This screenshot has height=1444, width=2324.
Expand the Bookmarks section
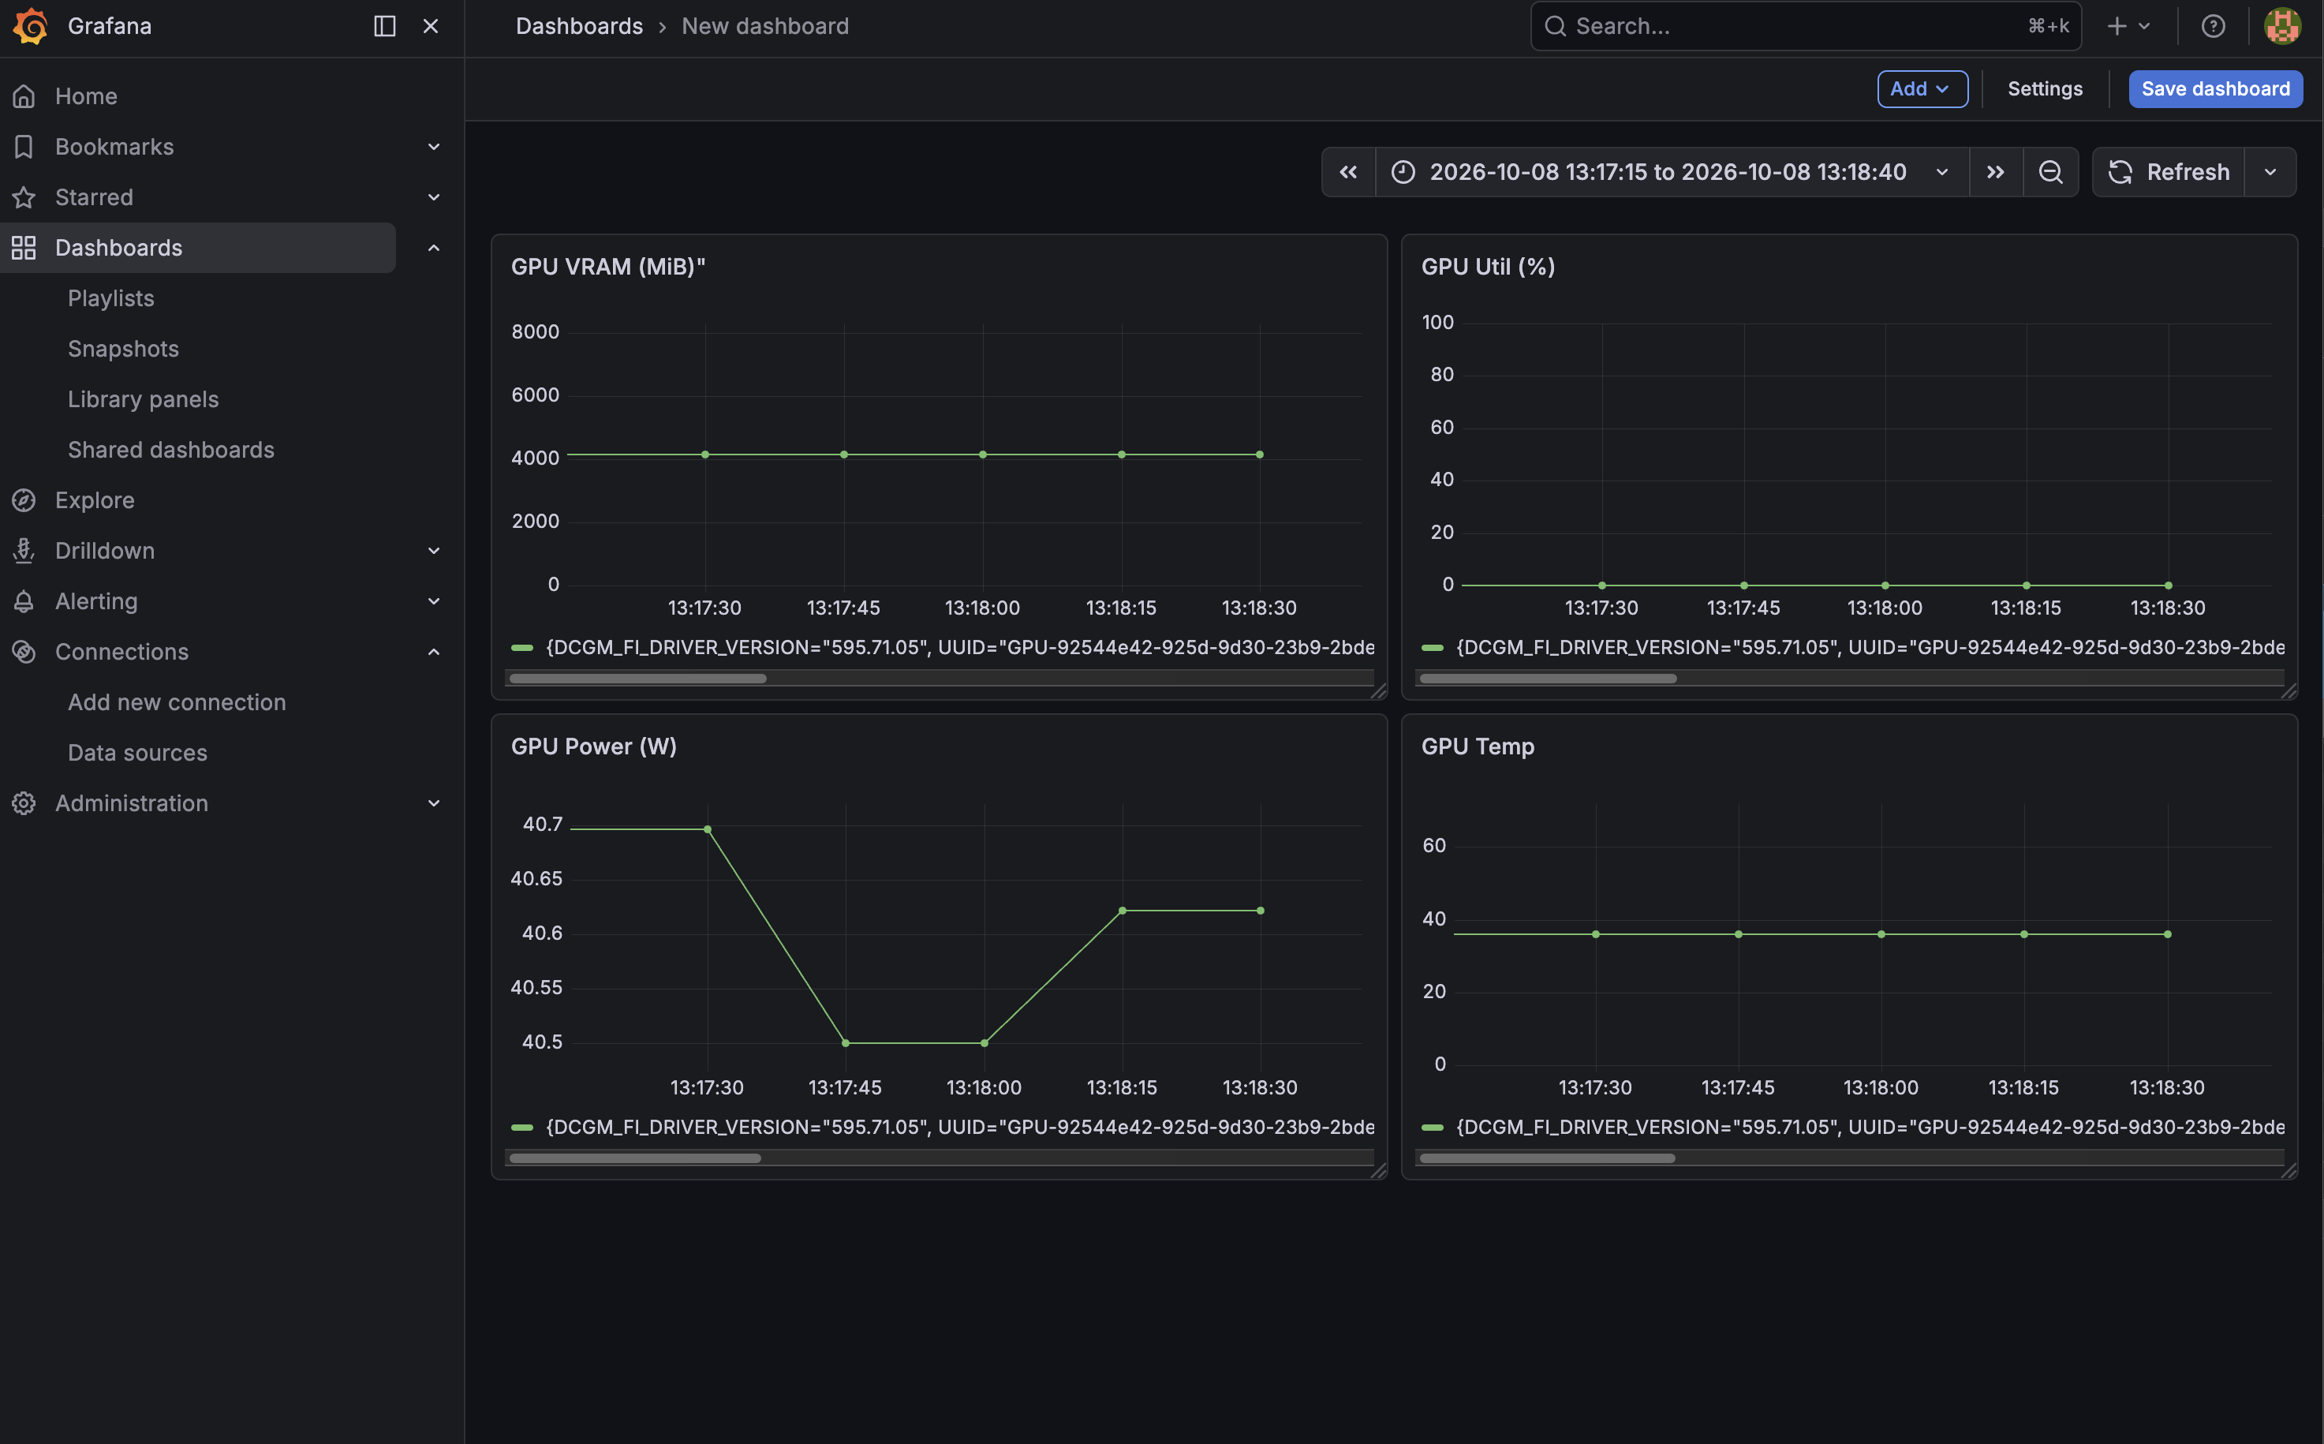tap(434, 147)
